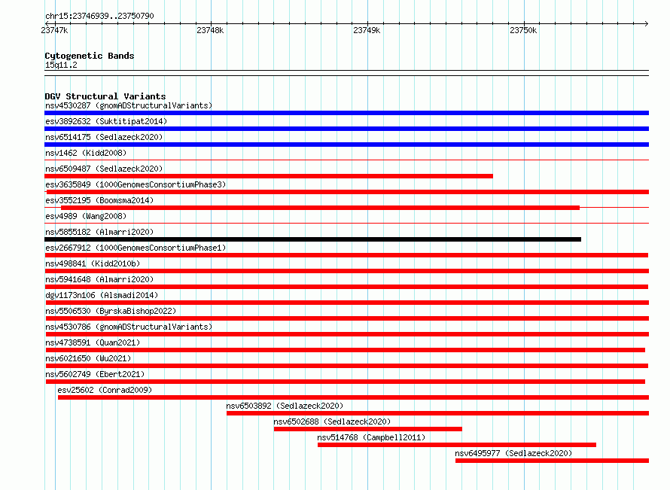The height and width of the screenshot is (490, 670).
Task: Select nsv5855182 (Almarri2020) label
Action: coord(99,232)
